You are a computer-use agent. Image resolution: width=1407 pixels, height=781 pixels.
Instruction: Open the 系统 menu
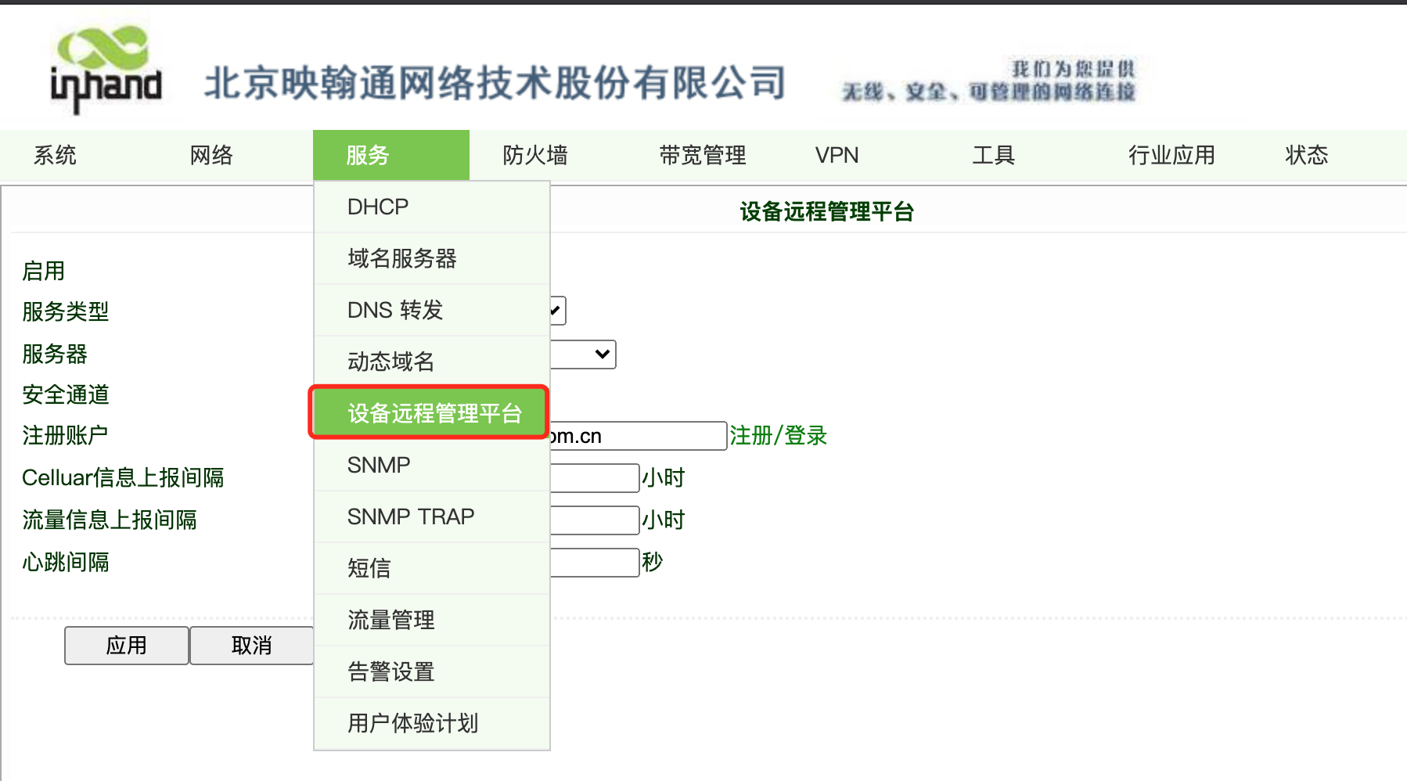click(55, 155)
